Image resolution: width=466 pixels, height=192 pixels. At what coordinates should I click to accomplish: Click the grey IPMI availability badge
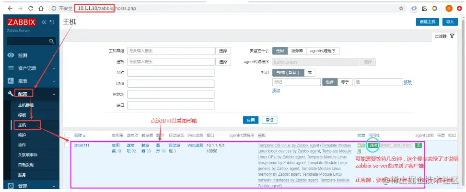407,146
